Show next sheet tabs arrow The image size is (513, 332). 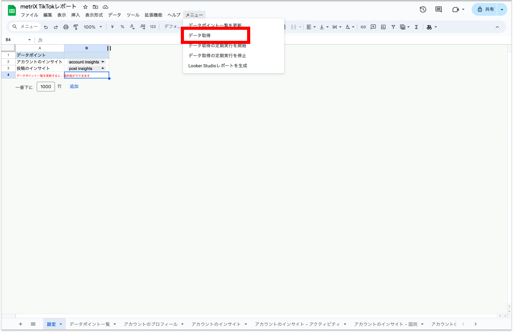tap(476, 324)
